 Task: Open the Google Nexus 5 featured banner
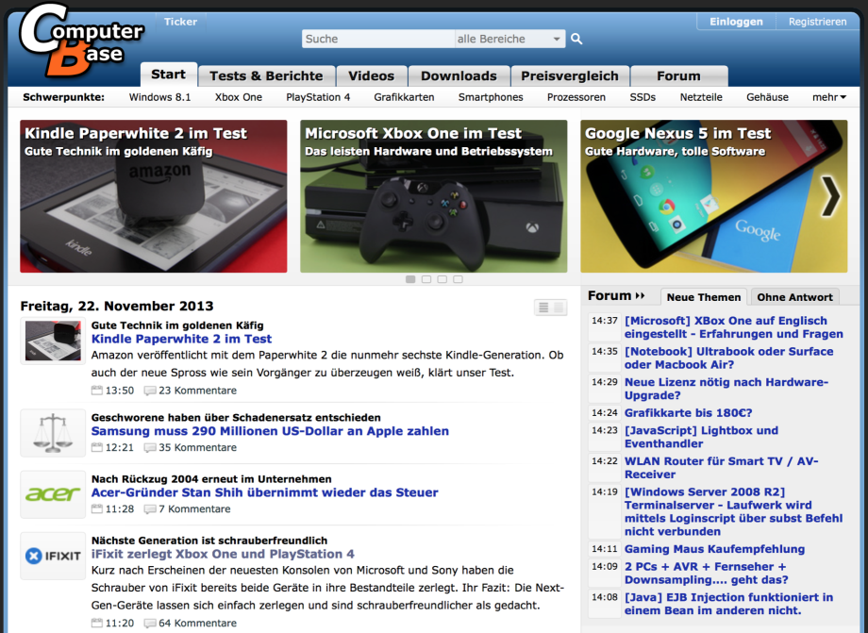coord(713,196)
